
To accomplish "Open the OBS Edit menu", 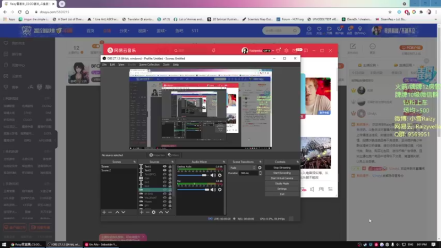I will tap(112, 64).
